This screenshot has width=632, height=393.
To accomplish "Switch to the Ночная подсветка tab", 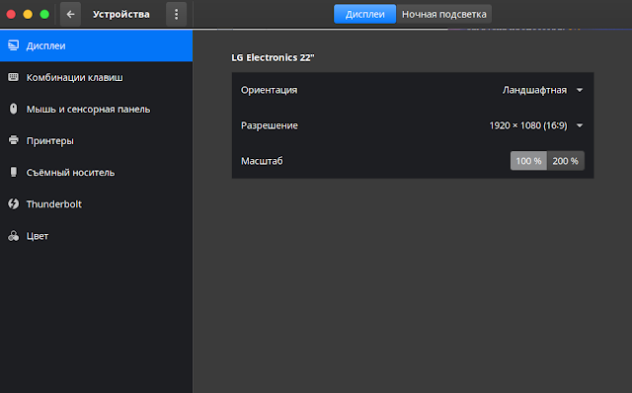I will (443, 14).
